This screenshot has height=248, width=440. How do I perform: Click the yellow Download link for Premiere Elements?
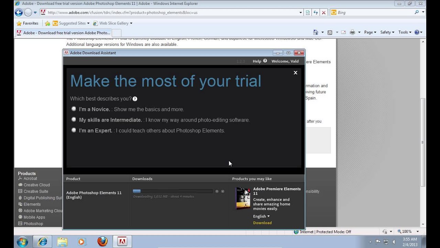(x=262, y=223)
